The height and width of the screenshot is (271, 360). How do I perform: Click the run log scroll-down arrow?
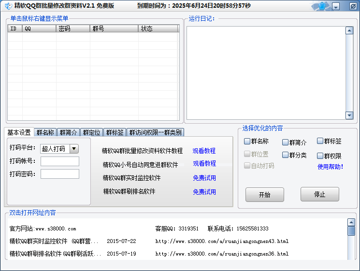click(349, 115)
